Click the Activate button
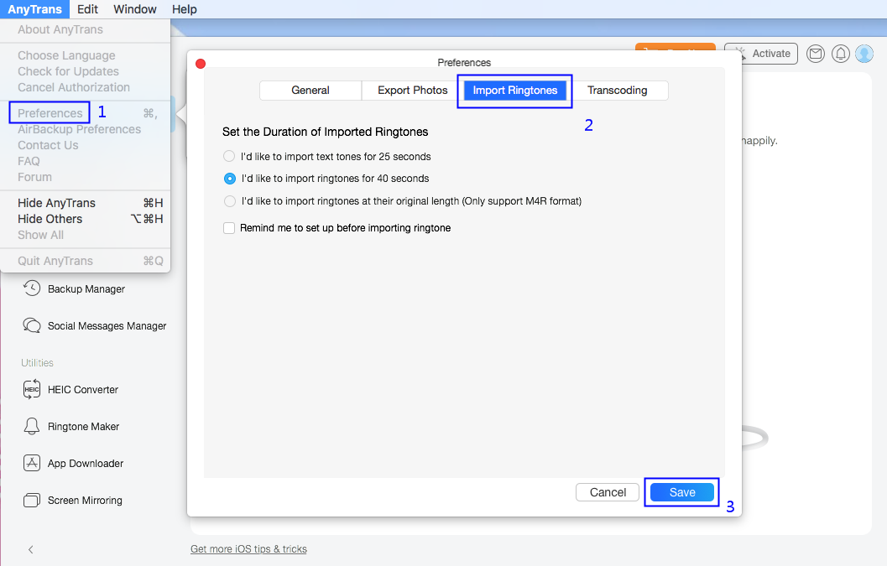The image size is (887, 566). pos(761,54)
